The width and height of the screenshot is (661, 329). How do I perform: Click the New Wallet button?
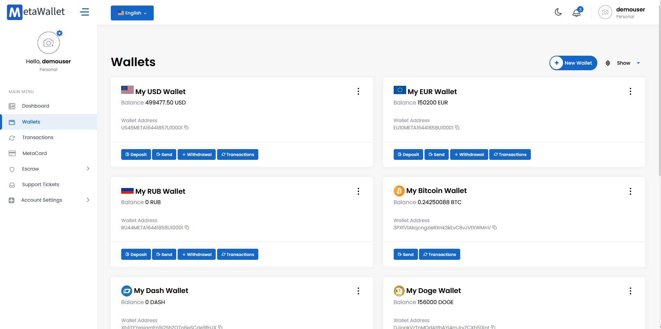573,63
